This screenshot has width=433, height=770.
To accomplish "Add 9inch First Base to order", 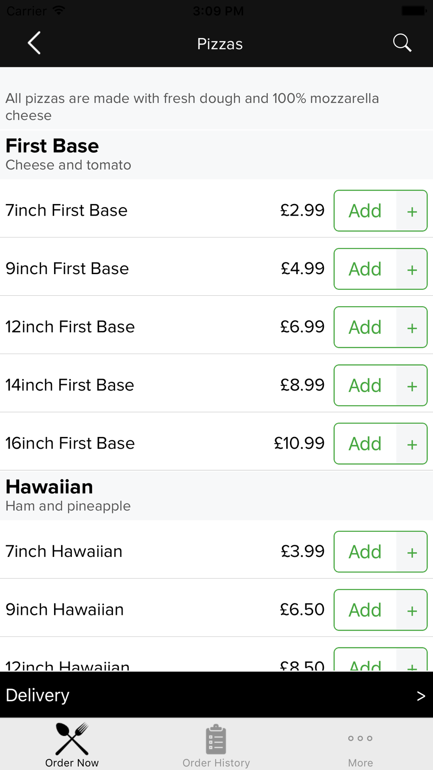I will pos(365,269).
